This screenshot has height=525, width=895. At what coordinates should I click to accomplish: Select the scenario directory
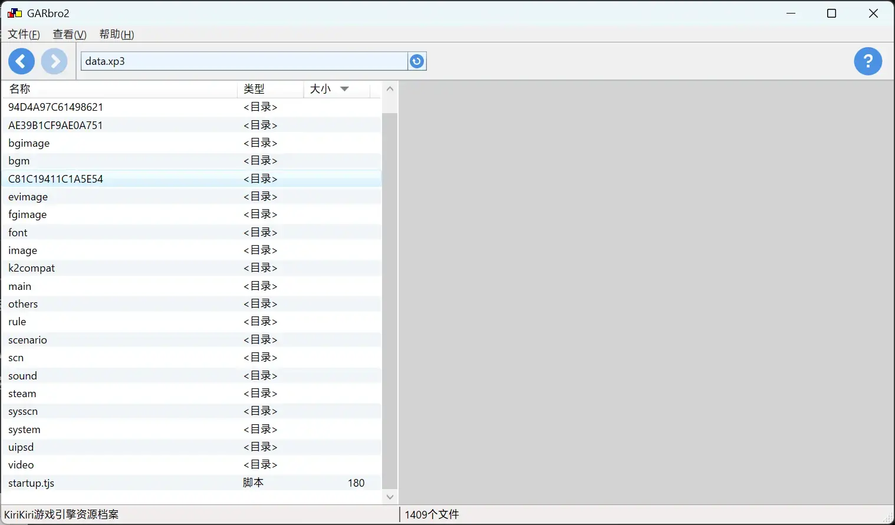pos(192,340)
